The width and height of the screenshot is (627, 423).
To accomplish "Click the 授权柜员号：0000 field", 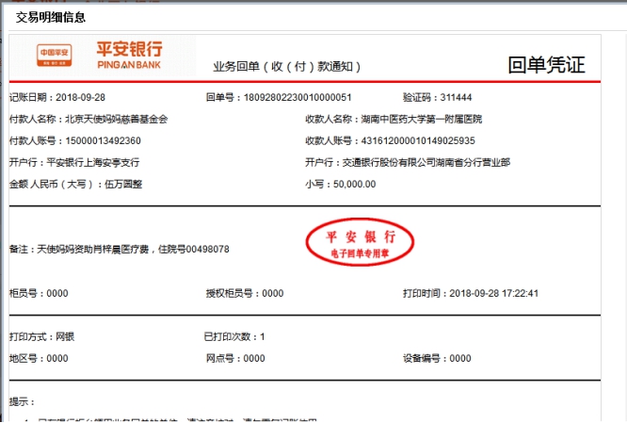I will coord(245,293).
